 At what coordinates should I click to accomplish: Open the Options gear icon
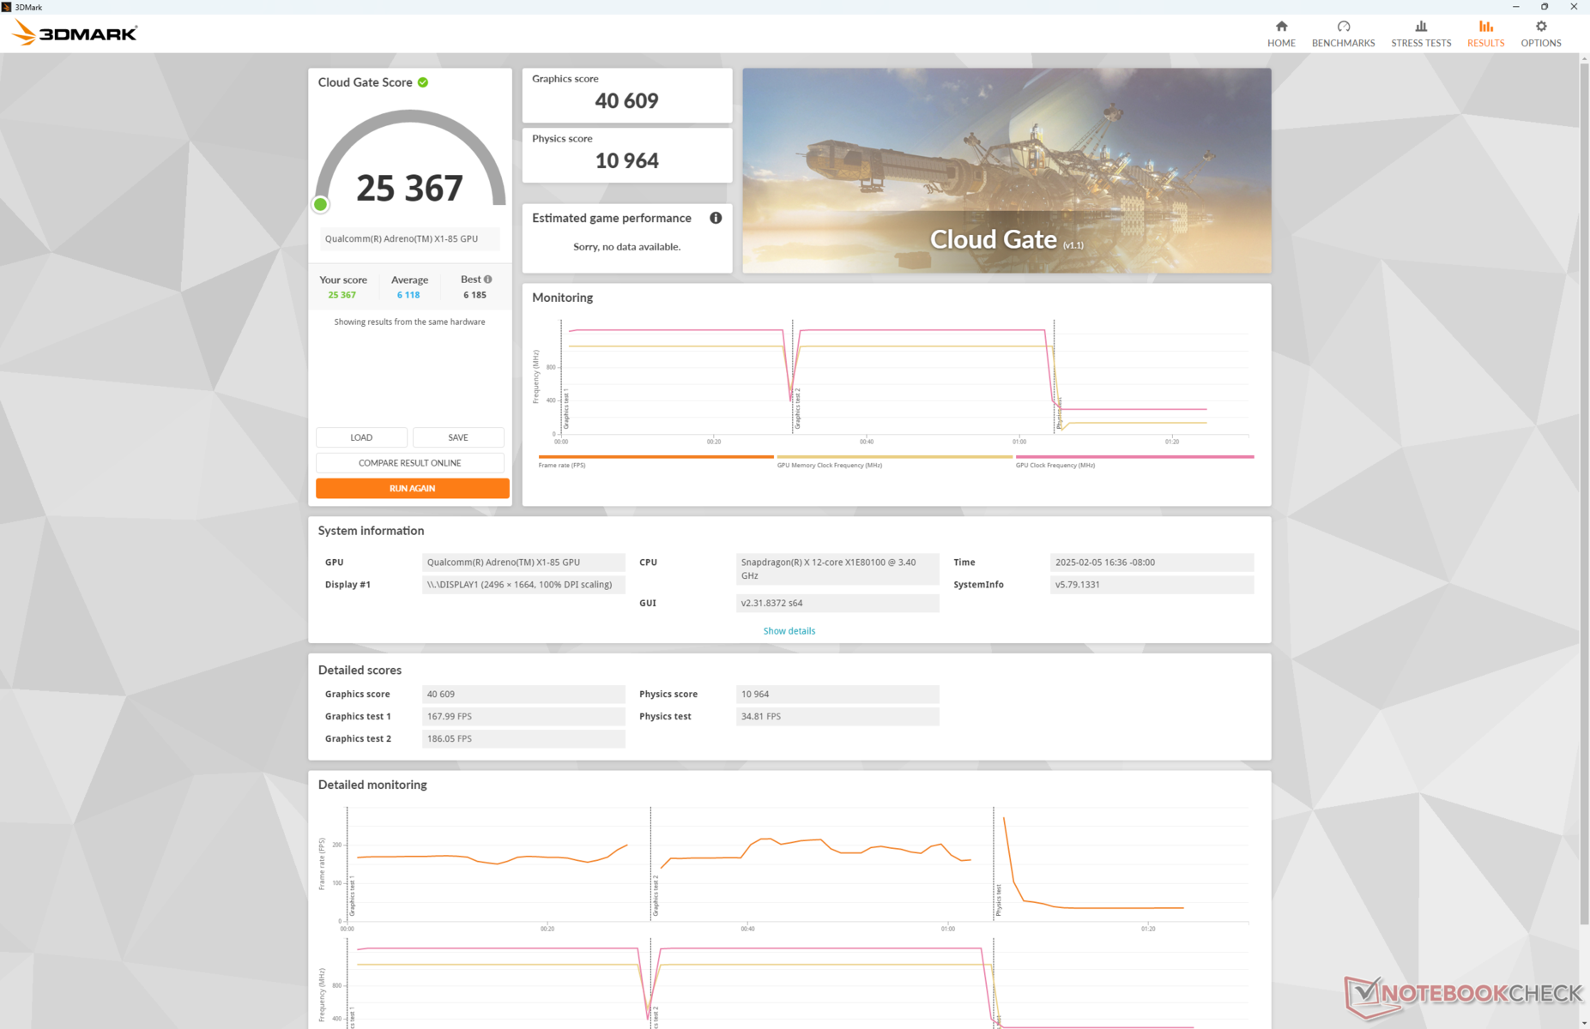pos(1541,27)
